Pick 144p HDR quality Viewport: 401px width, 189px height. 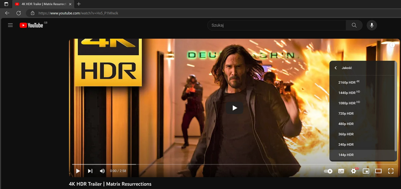click(x=362, y=155)
